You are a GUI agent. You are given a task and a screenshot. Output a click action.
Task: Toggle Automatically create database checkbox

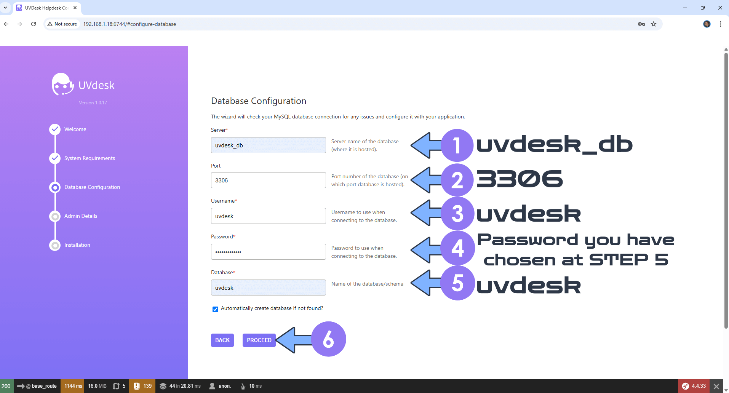click(215, 309)
